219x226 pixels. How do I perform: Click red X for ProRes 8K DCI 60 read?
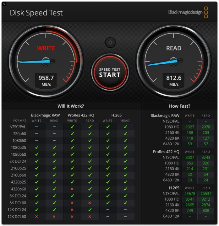[90, 203]
